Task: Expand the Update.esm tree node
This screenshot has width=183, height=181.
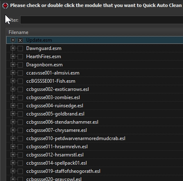Action: 13,40
